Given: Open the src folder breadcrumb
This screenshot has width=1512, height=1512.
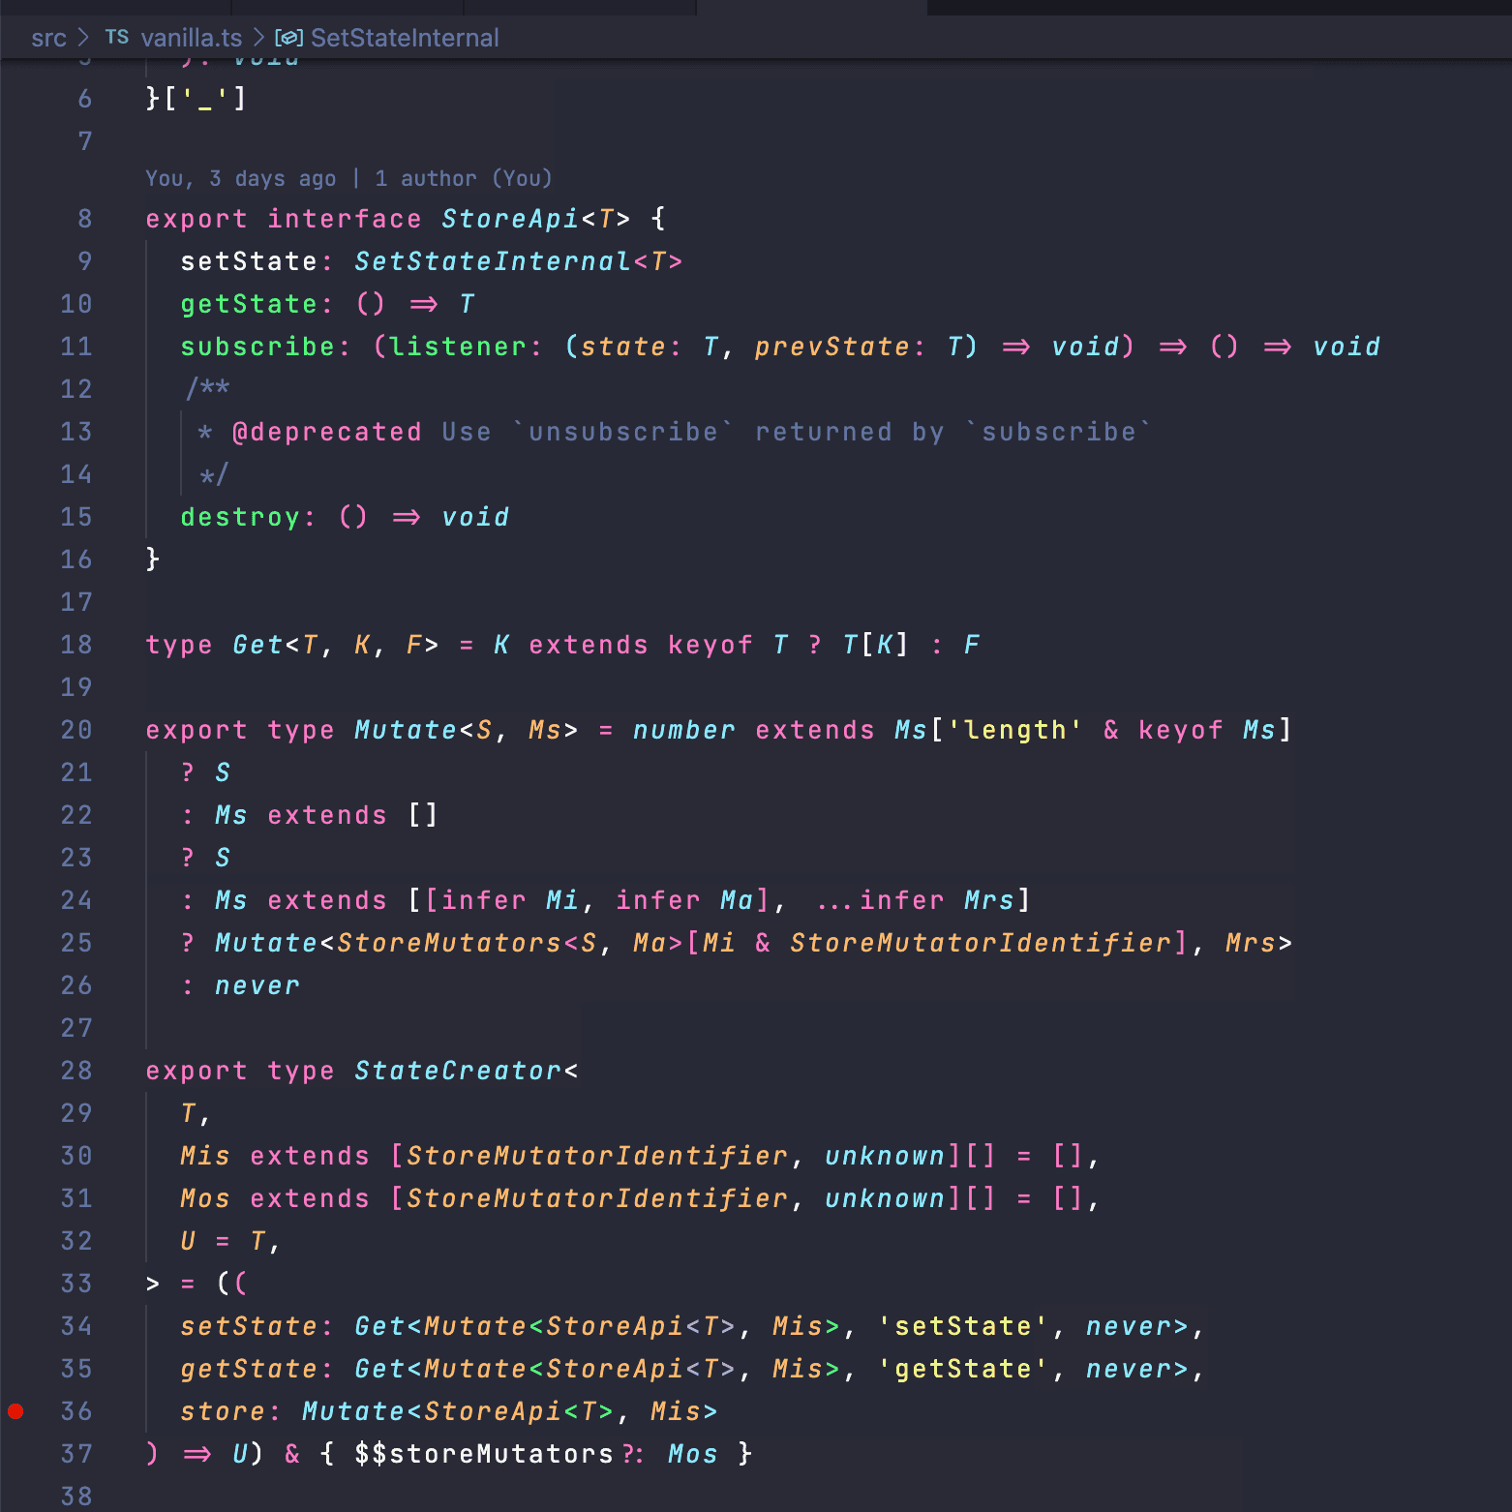Looking at the screenshot, I should click(48, 38).
